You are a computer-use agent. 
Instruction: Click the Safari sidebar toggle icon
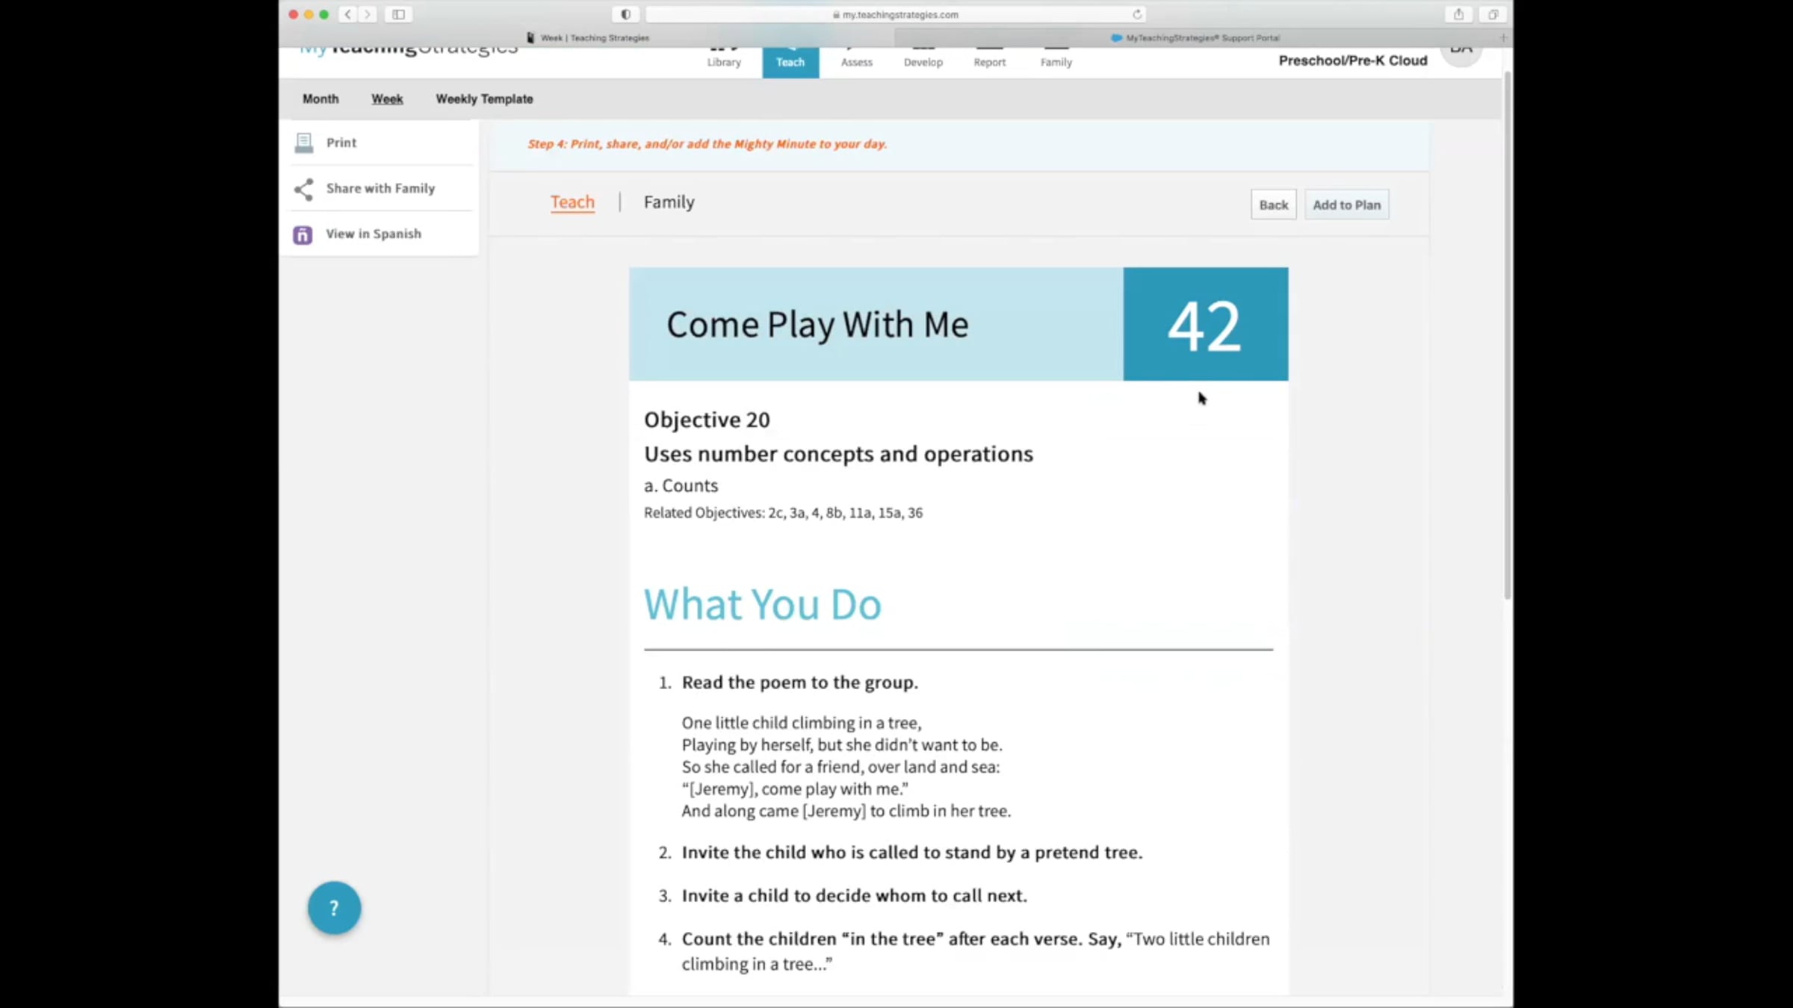(398, 14)
